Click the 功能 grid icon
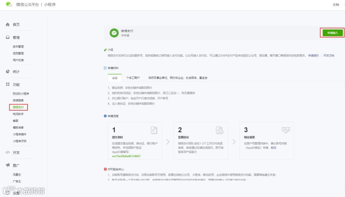 click(8, 84)
